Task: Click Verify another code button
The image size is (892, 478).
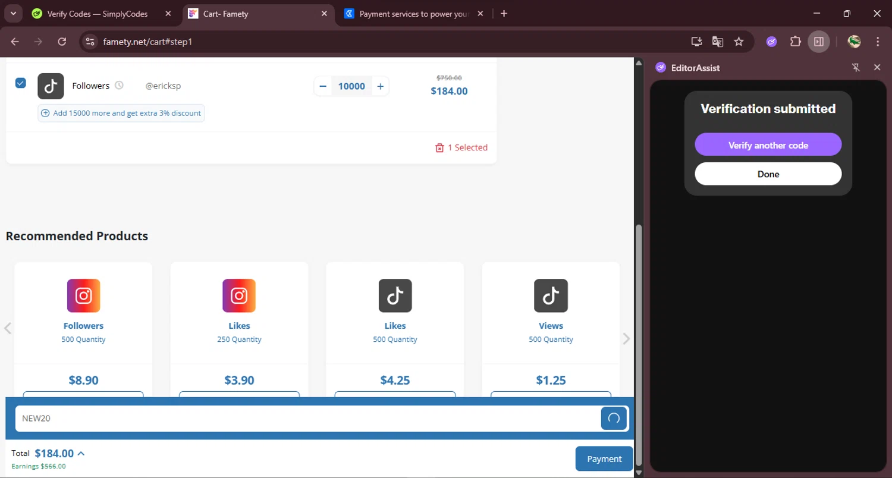Action: click(768, 144)
